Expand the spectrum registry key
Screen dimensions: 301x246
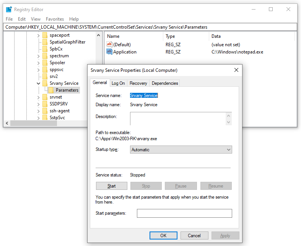pos(38,56)
